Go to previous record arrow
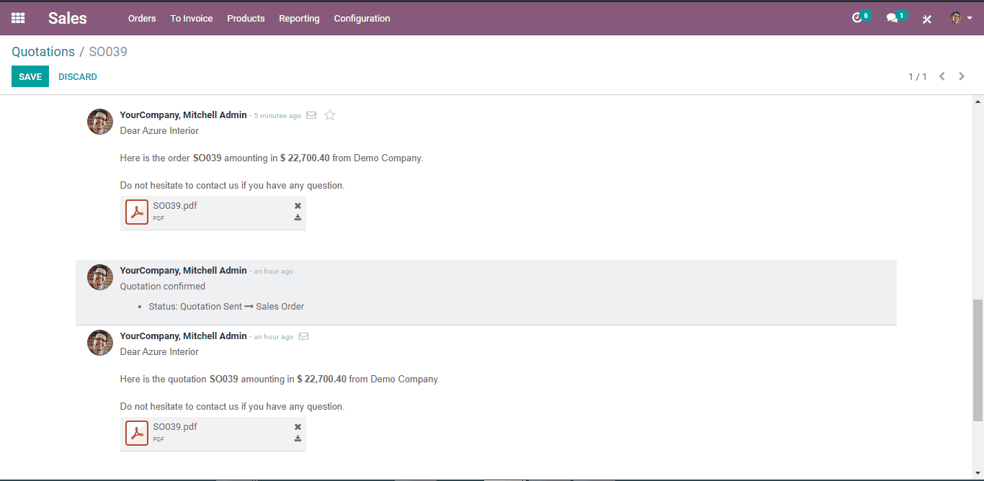 click(941, 76)
